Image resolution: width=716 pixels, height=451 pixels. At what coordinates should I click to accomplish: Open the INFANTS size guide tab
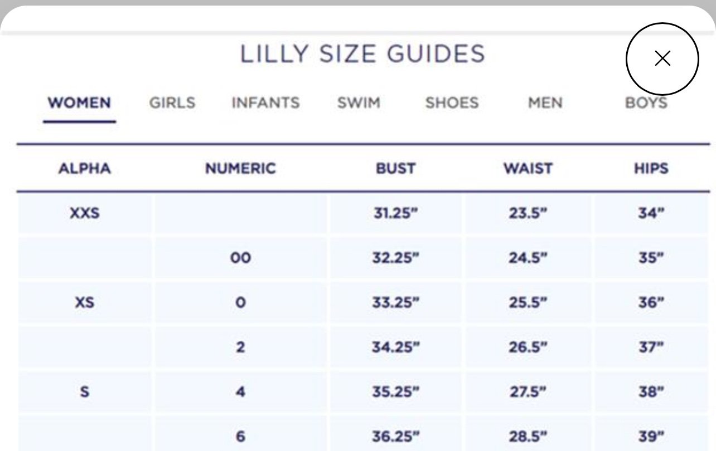tap(265, 103)
